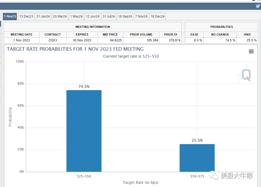Click the 74.5 % no change cell
This screenshot has height=187, width=261.
coord(220,40)
